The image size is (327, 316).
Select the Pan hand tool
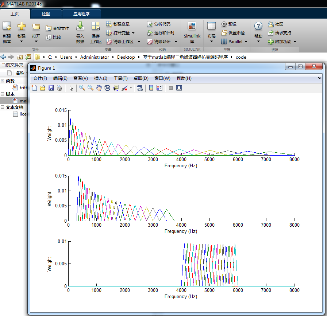click(x=99, y=88)
